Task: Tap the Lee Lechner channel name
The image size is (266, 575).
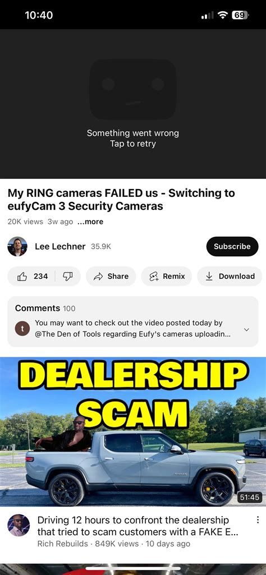Action: 60,246
